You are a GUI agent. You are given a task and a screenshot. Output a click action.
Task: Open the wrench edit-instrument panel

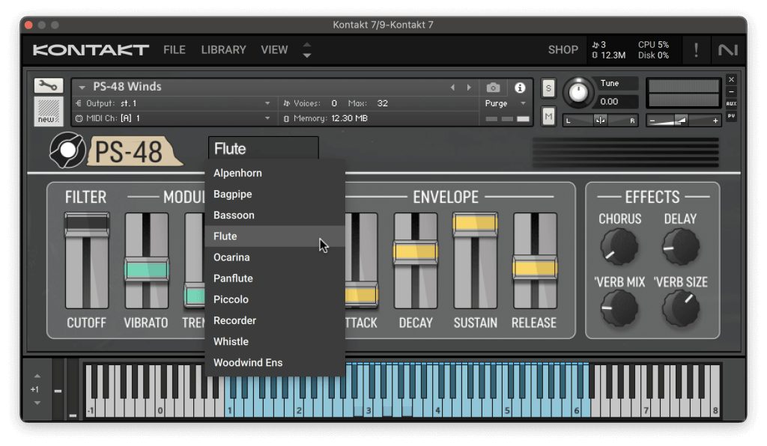click(x=48, y=85)
